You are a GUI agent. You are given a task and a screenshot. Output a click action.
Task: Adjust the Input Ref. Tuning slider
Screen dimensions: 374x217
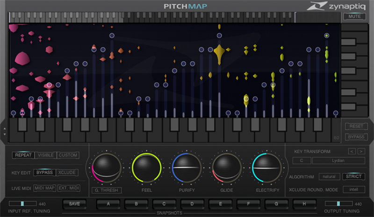point(22,203)
